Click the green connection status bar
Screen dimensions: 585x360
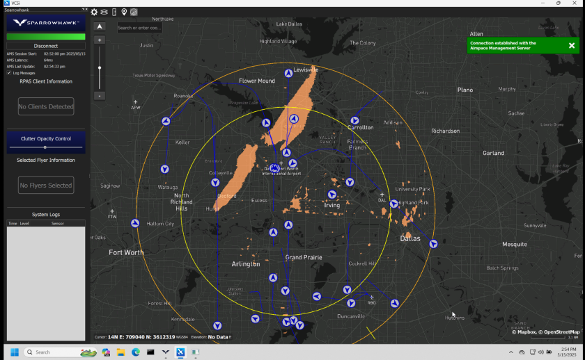pos(46,36)
